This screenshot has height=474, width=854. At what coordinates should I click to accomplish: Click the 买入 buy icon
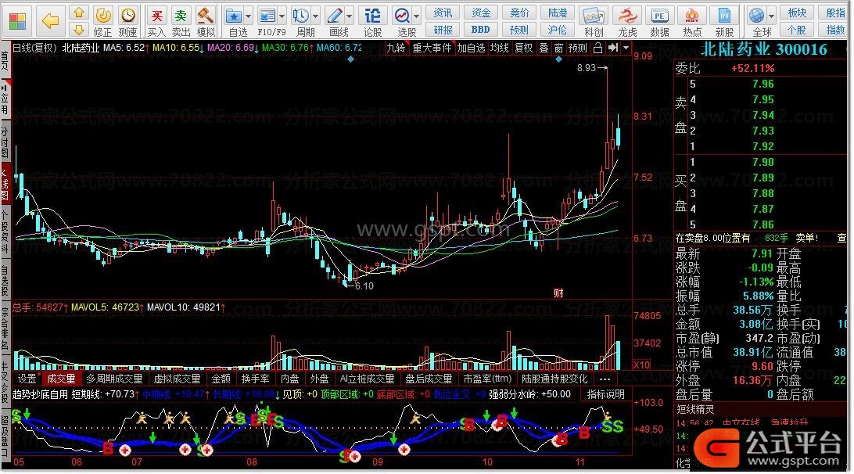[x=156, y=16]
